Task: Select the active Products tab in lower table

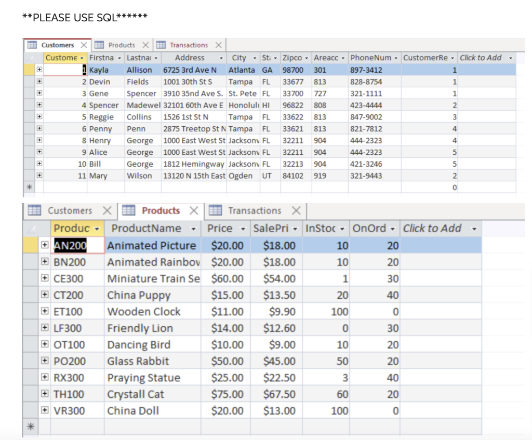Action: tap(161, 211)
